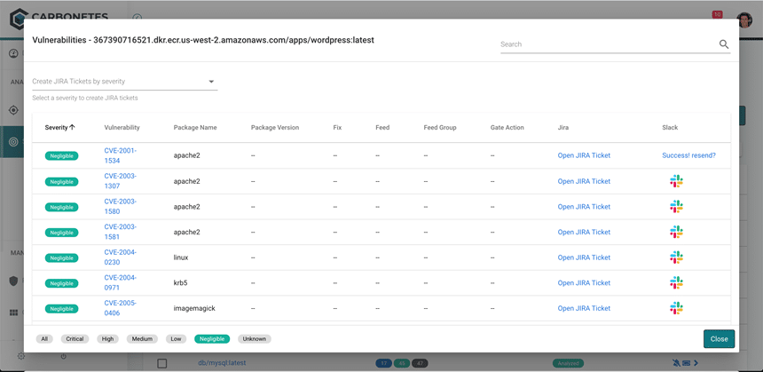Screen dimensions: 763x372
Task: Open JIRA Ticket for CVE-2004-0230
Action: [x=584, y=257]
